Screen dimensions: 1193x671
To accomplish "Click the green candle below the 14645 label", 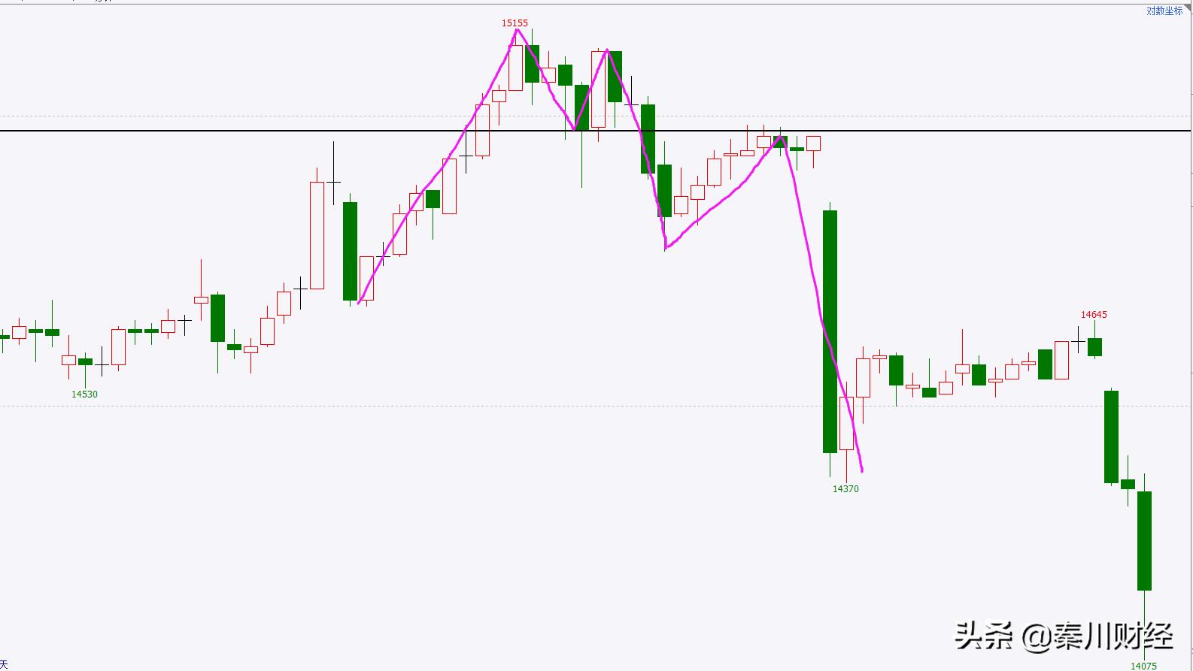I will coord(1094,346).
